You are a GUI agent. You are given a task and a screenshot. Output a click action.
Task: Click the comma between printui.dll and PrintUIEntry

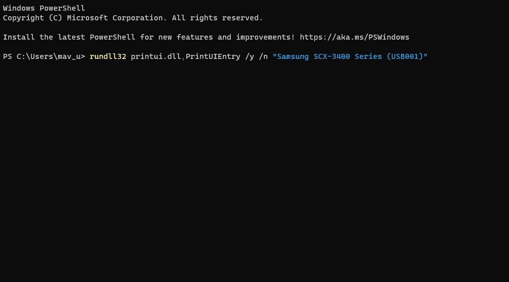coord(183,58)
